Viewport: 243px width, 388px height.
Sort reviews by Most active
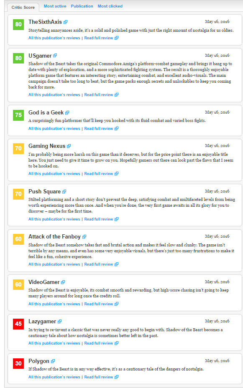coord(55,6)
